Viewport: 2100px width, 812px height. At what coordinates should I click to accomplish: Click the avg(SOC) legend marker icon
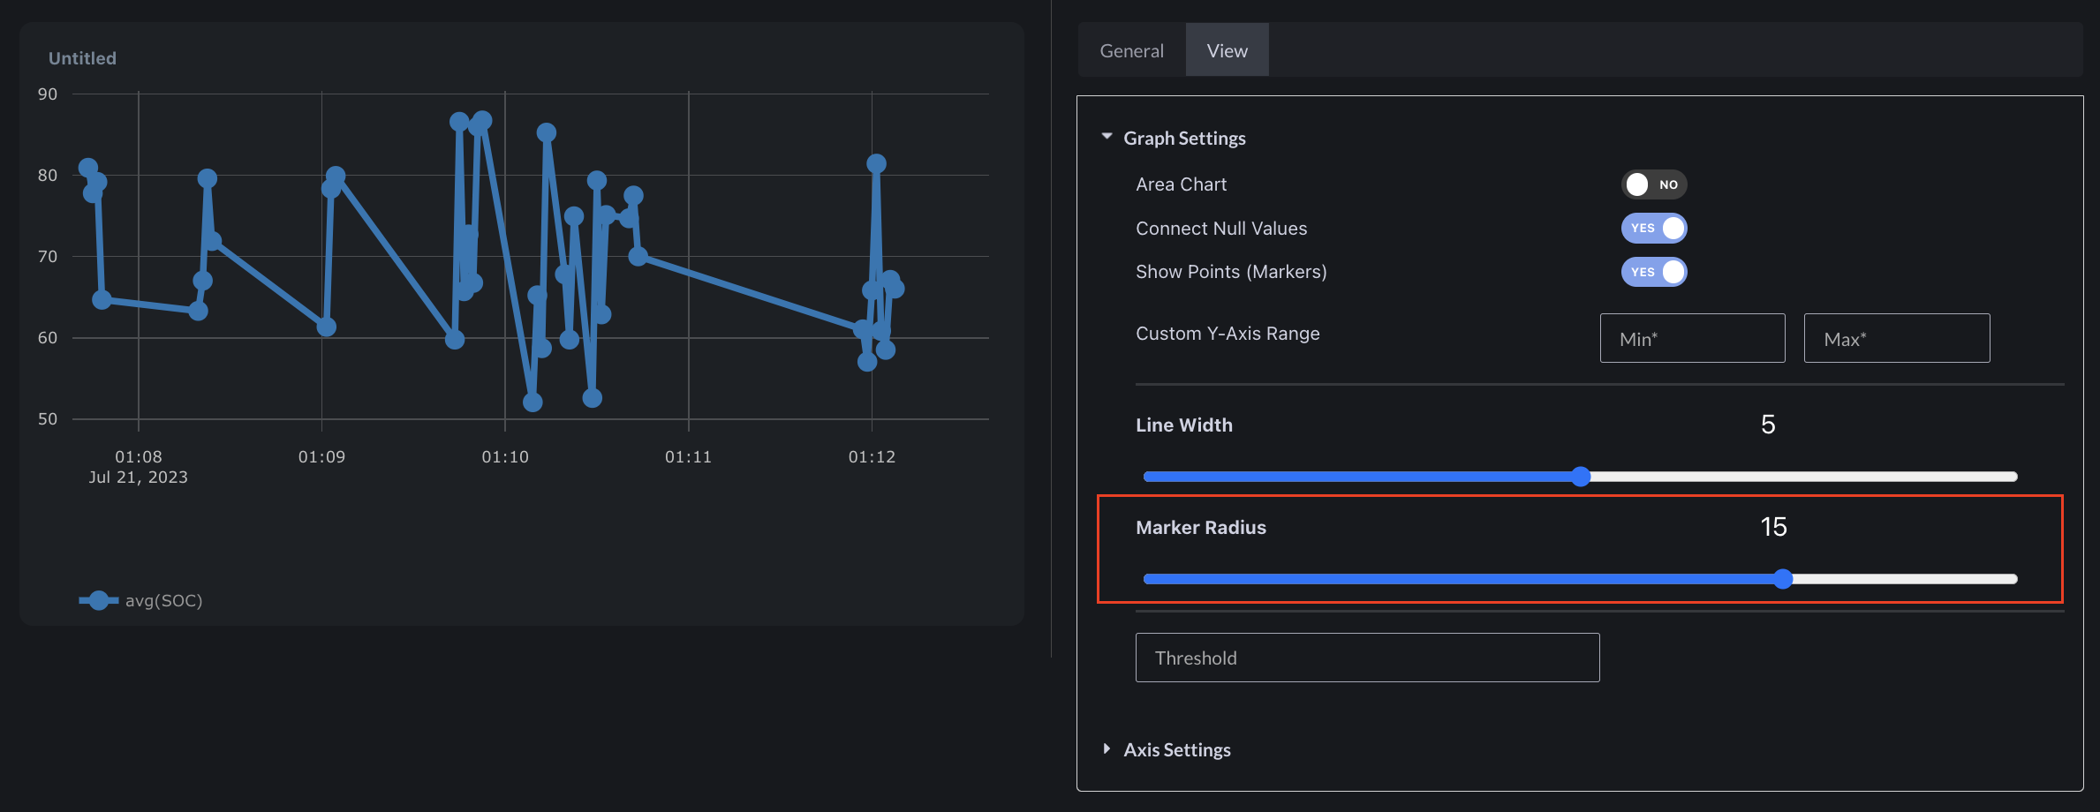(98, 600)
